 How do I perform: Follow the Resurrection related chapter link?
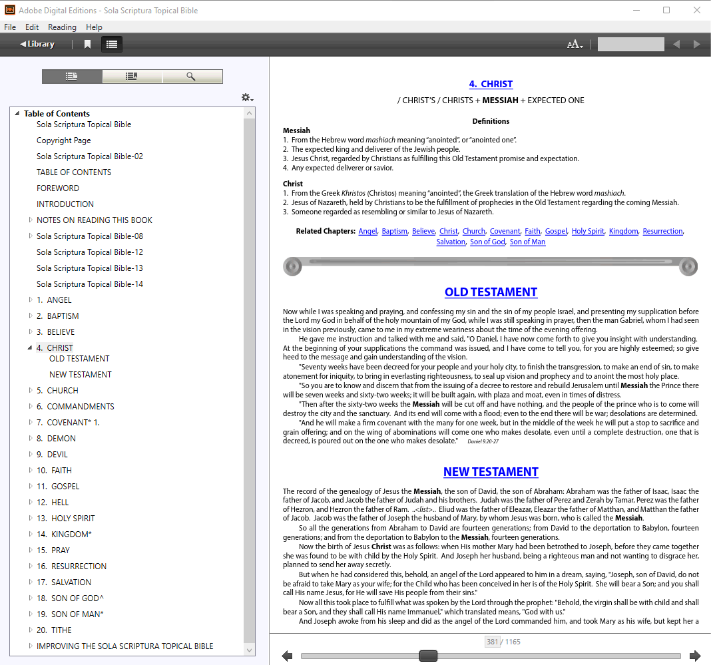click(662, 231)
